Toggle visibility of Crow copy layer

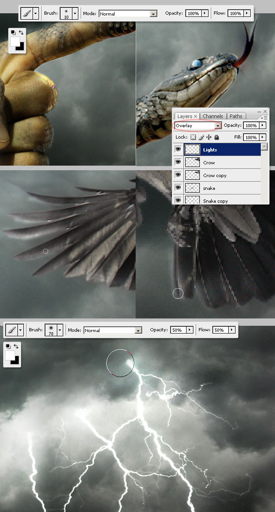[178, 175]
